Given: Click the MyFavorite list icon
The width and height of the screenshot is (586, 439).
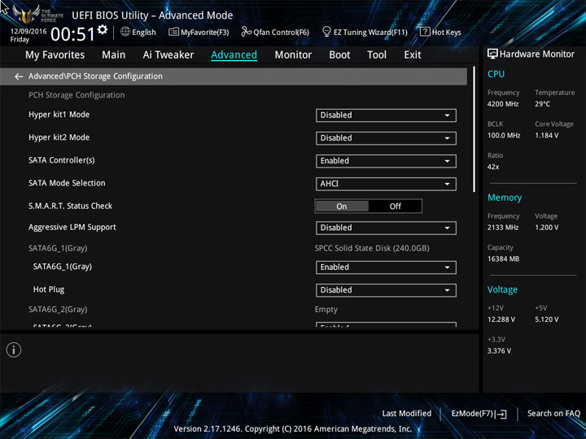Looking at the screenshot, I should coord(173,32).
